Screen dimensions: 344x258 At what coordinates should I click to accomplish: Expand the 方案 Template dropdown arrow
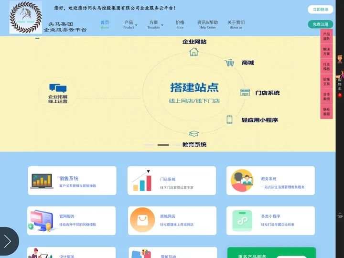[162, 25]
